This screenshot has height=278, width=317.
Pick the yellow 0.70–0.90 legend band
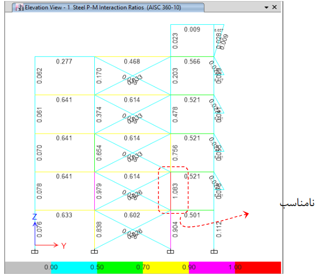click(165, 267)
